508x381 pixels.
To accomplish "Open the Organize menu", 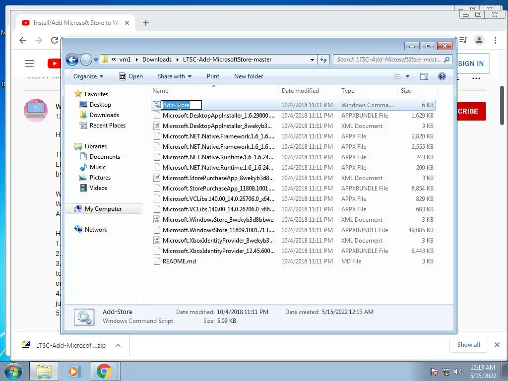I will 88,76.
